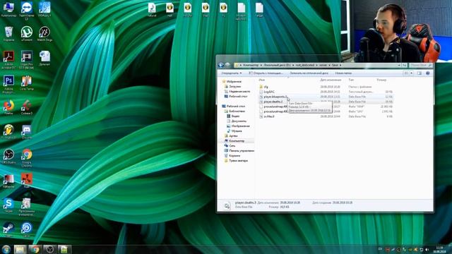This screenshot has width=452, height=254.
Task: Launch Uplay from desktop
Action: click(x=27, y=229)
